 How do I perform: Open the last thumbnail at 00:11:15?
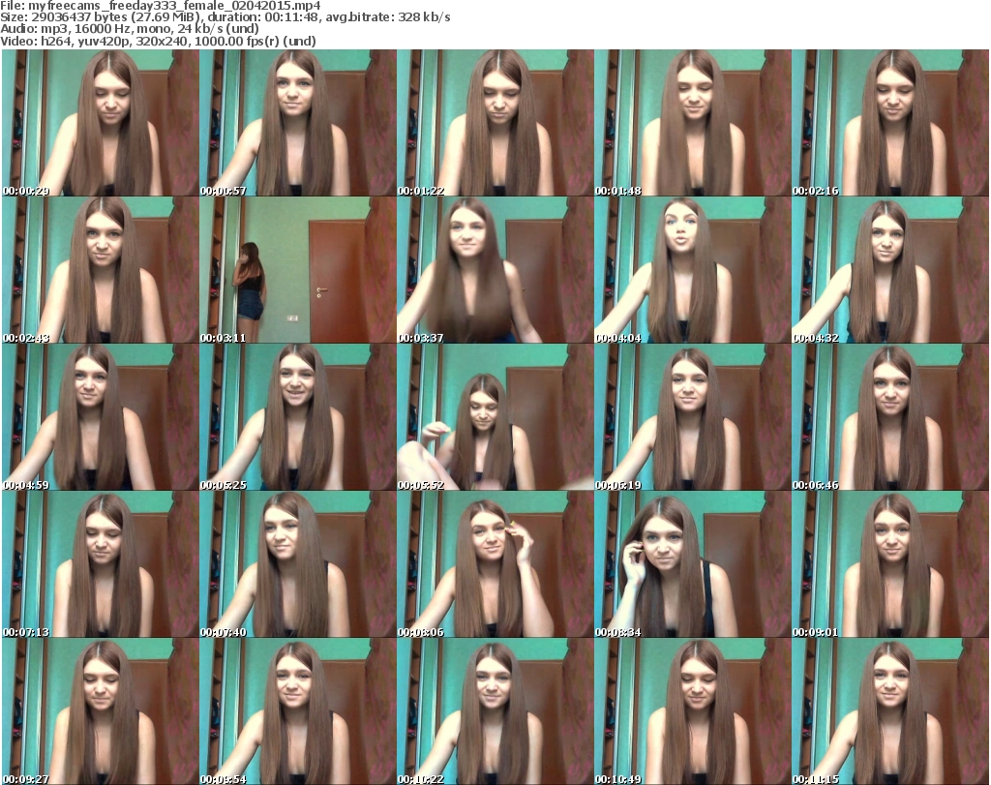click(x=889, y=711)
